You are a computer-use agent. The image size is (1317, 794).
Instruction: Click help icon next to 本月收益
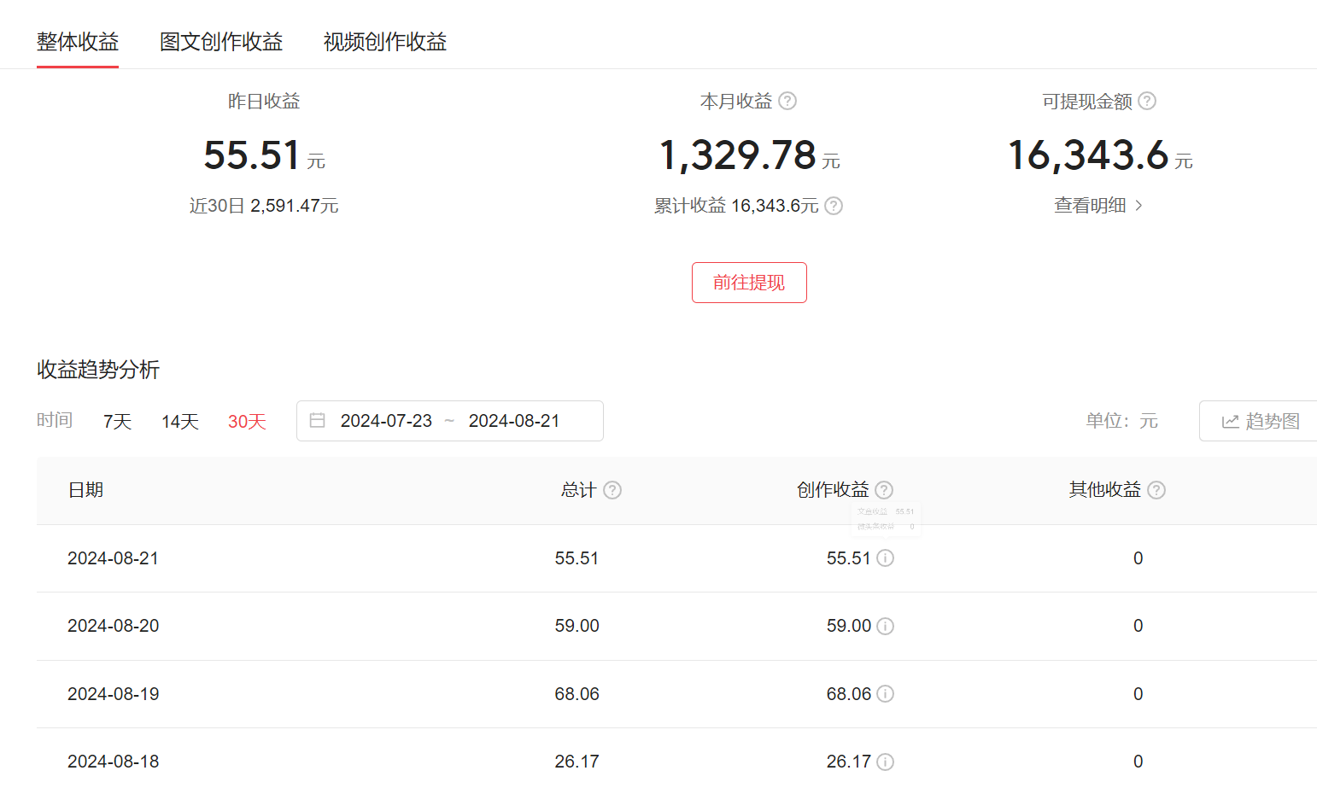tap(787, 101)
